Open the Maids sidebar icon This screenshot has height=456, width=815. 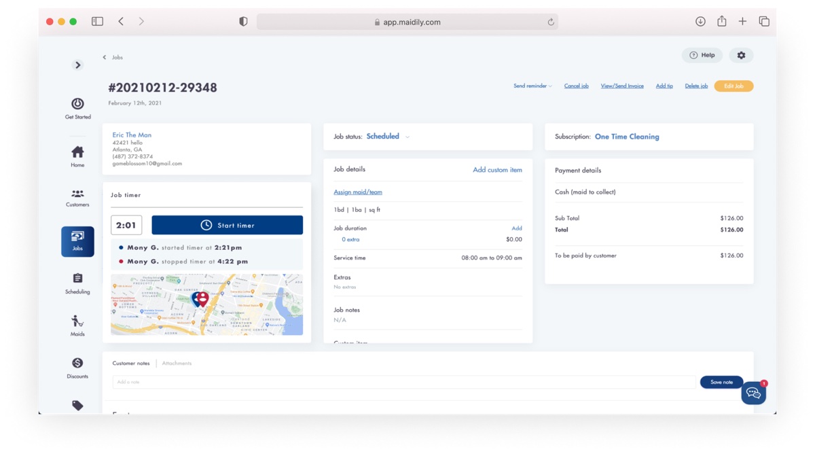[77, 321]
